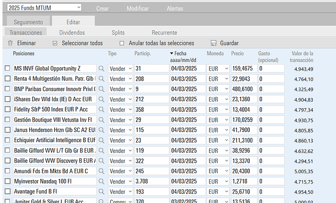Switch to the Seguimiento tab
336x203 pixels.
pos(28,22)
